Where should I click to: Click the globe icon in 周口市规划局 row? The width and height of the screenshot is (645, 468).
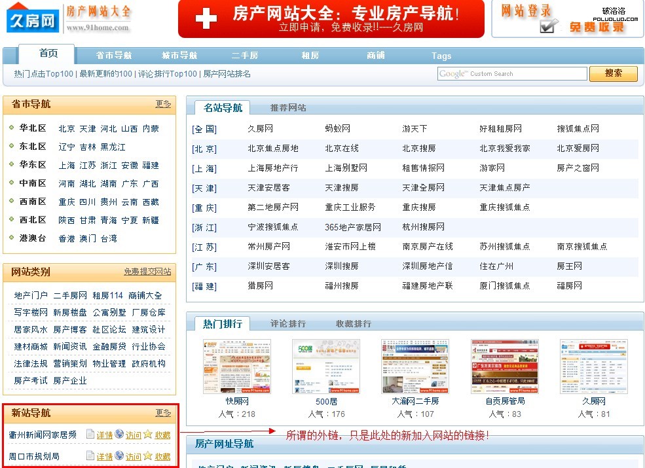click(x=119, y=456)
